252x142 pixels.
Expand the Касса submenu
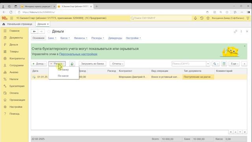click(65, 38)
